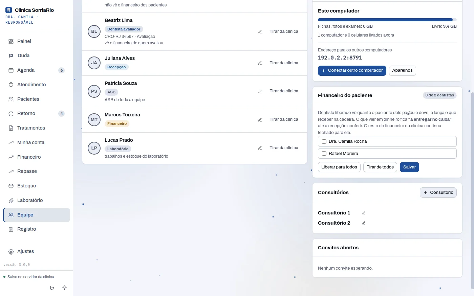This screenshot has width=474, height=296.
Task: Click Conectar outro computador button
Action: point(352,70)
